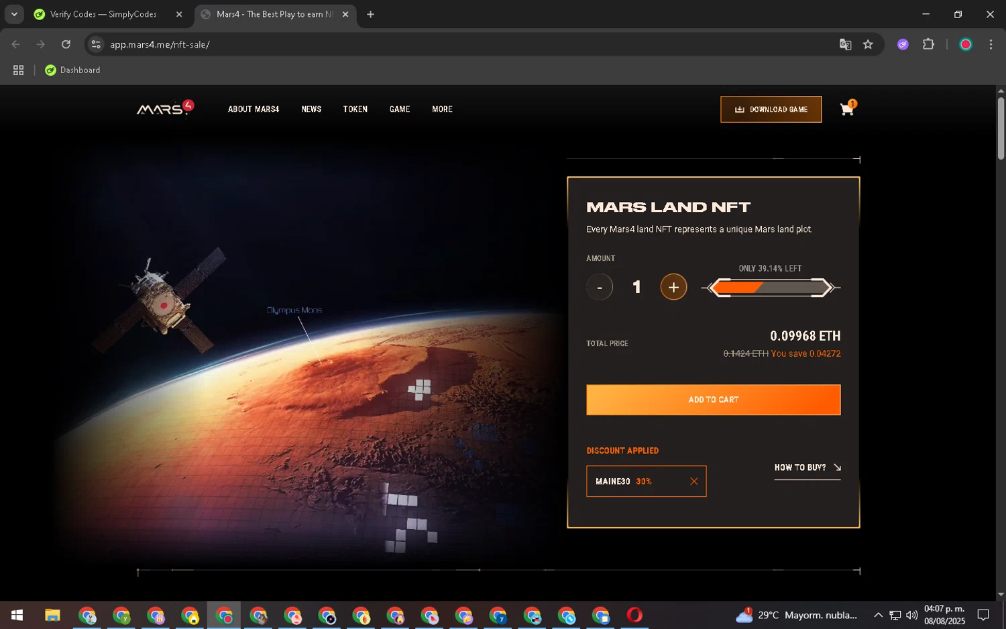This screenshot has width=1006, height=629.
Task: Go back to previous page
Action: 16,44
